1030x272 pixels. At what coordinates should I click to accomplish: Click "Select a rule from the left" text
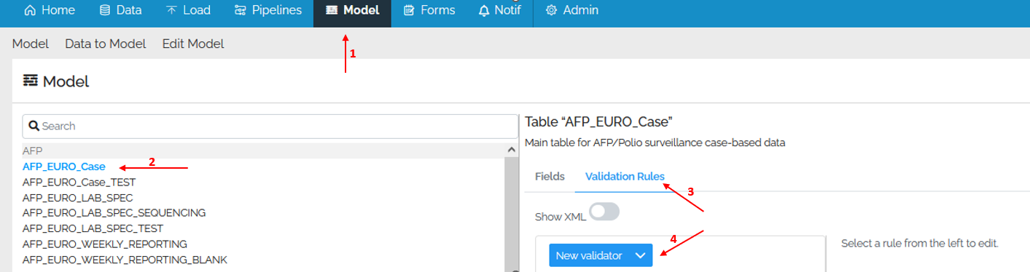920,243
